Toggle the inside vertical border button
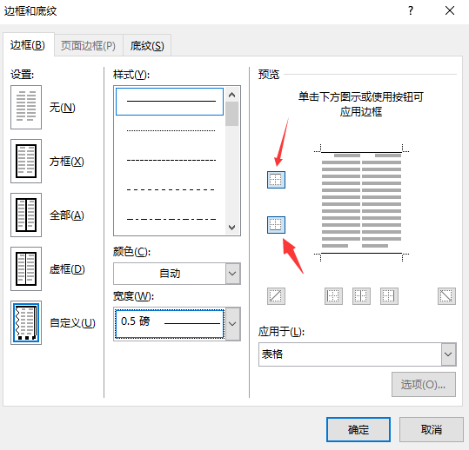This screenshot has width=469, height=450. (361, 296)
